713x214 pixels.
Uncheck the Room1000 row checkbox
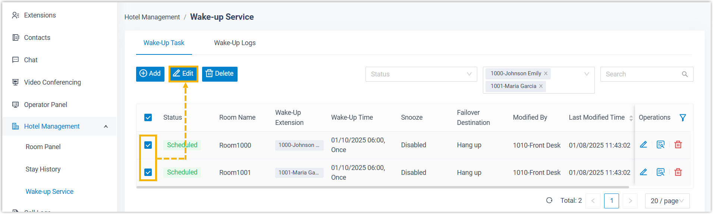point(148,145)
